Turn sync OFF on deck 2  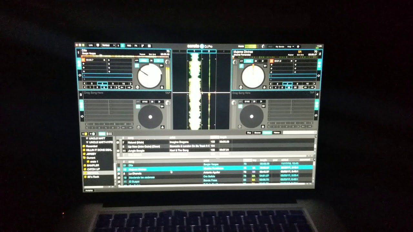241,61
